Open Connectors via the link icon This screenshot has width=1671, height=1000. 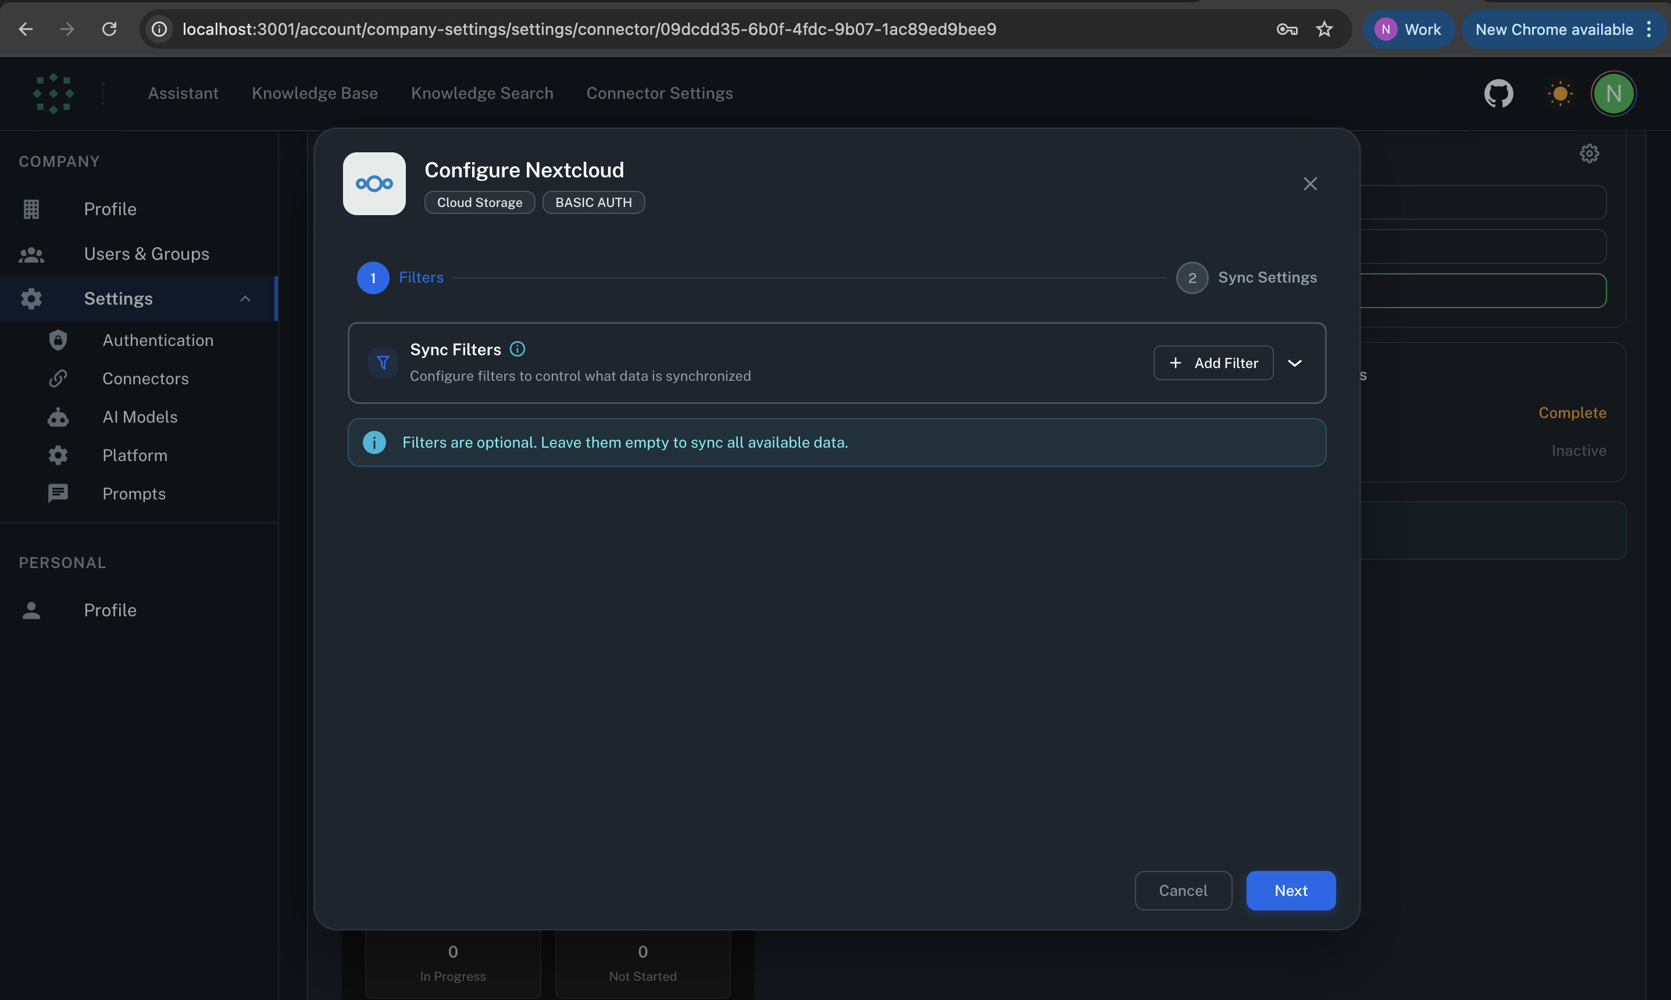[x=58, y=378]
